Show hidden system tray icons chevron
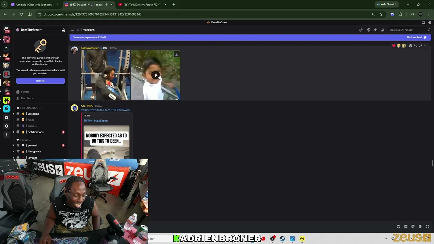Viewport: 434px width, 244px height. pos(386,239)
